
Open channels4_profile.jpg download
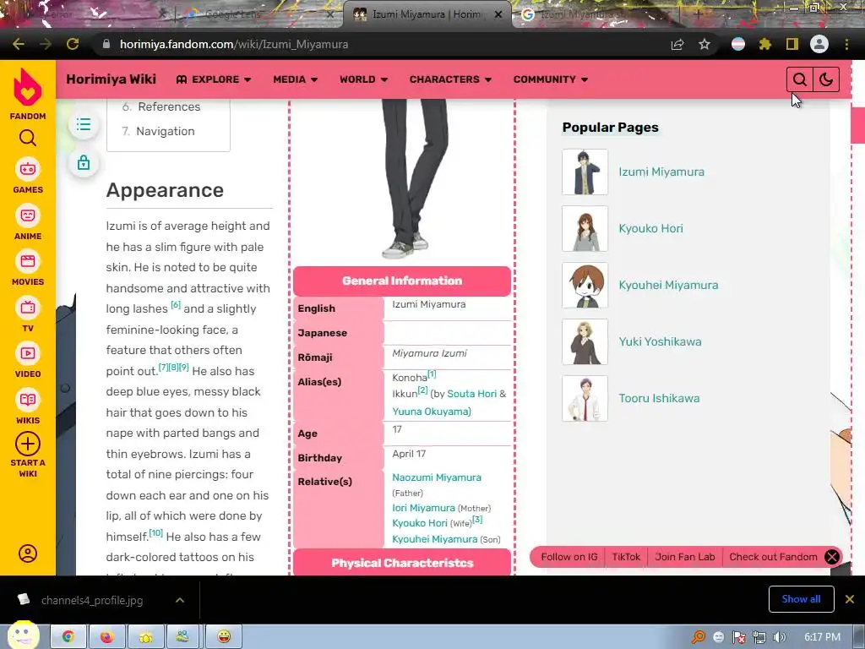tap(91, 600)
